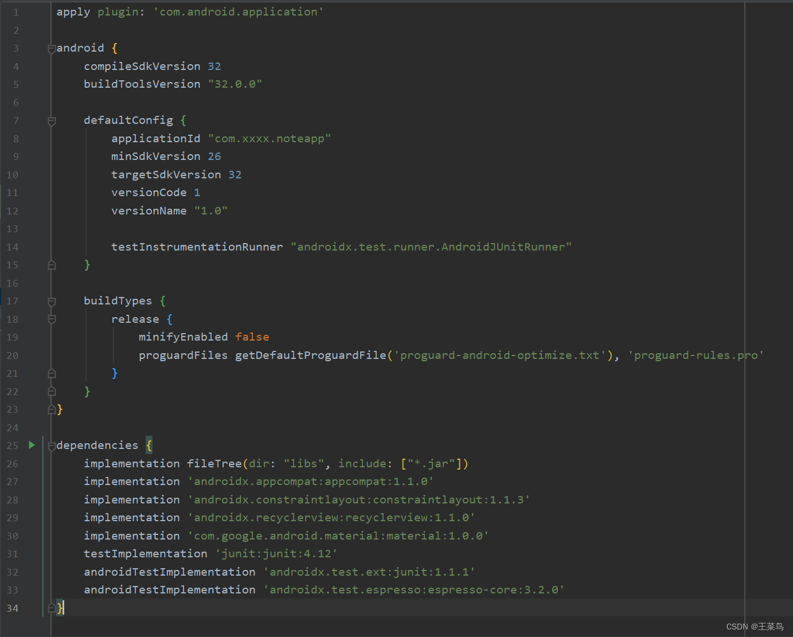Fold dependencies closing brace marker on line 34

point(52,608)
